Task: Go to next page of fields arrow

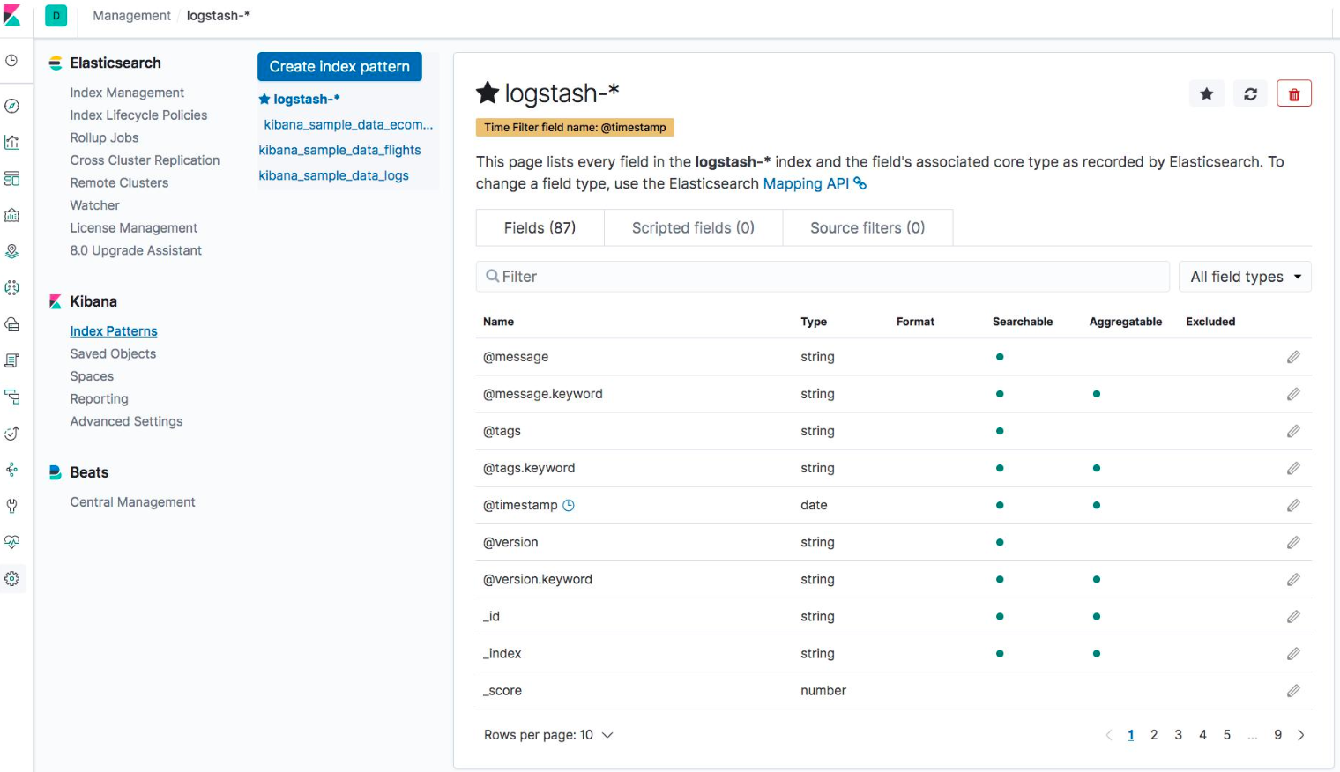Action: pos(1300,735)
